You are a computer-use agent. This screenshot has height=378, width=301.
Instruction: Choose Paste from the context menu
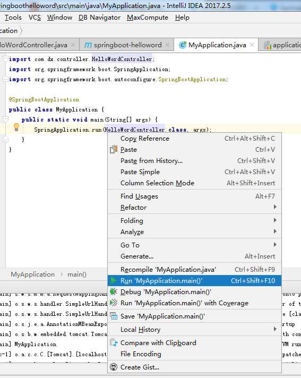(194, 150)
